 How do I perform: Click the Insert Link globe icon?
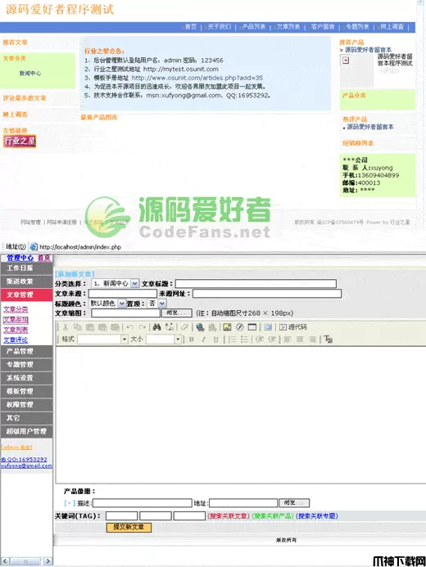click(200, 327)
